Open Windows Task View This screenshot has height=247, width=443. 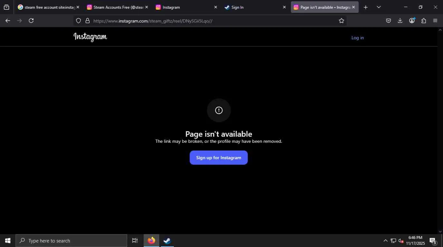(x=135, y=241)
